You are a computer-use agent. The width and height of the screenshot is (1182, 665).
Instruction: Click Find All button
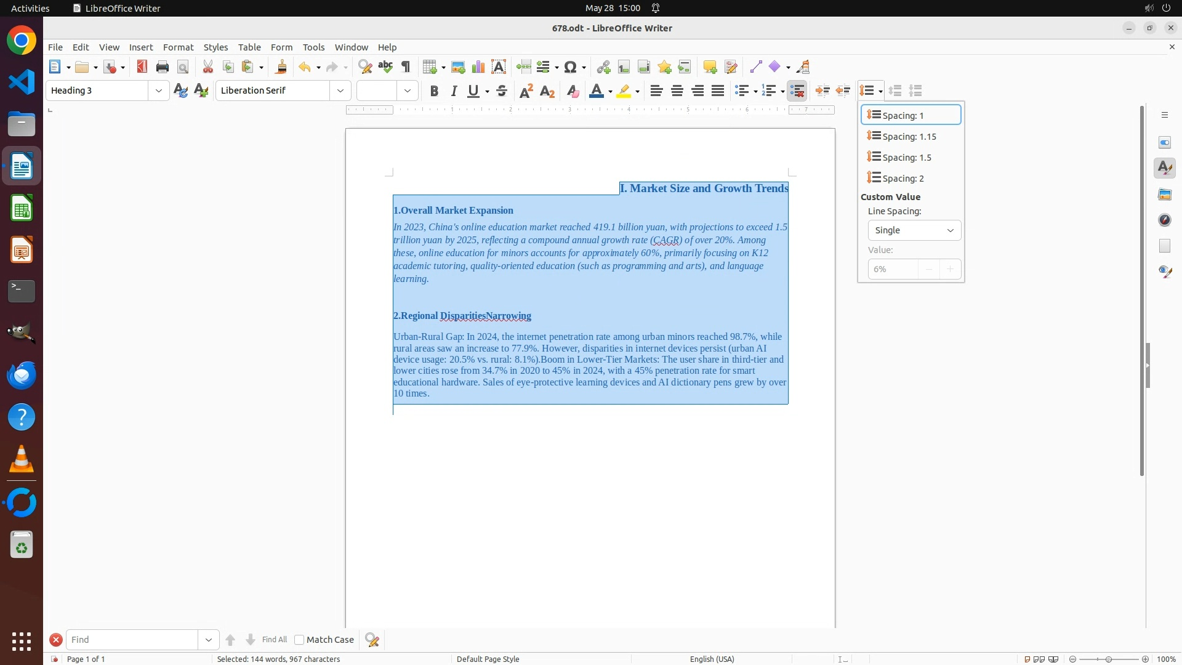274,640
